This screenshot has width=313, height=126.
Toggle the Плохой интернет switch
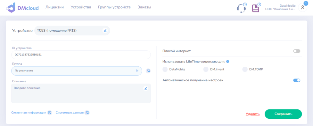[297, 51]
